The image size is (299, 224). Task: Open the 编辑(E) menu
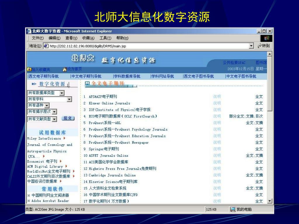point(54,38)
